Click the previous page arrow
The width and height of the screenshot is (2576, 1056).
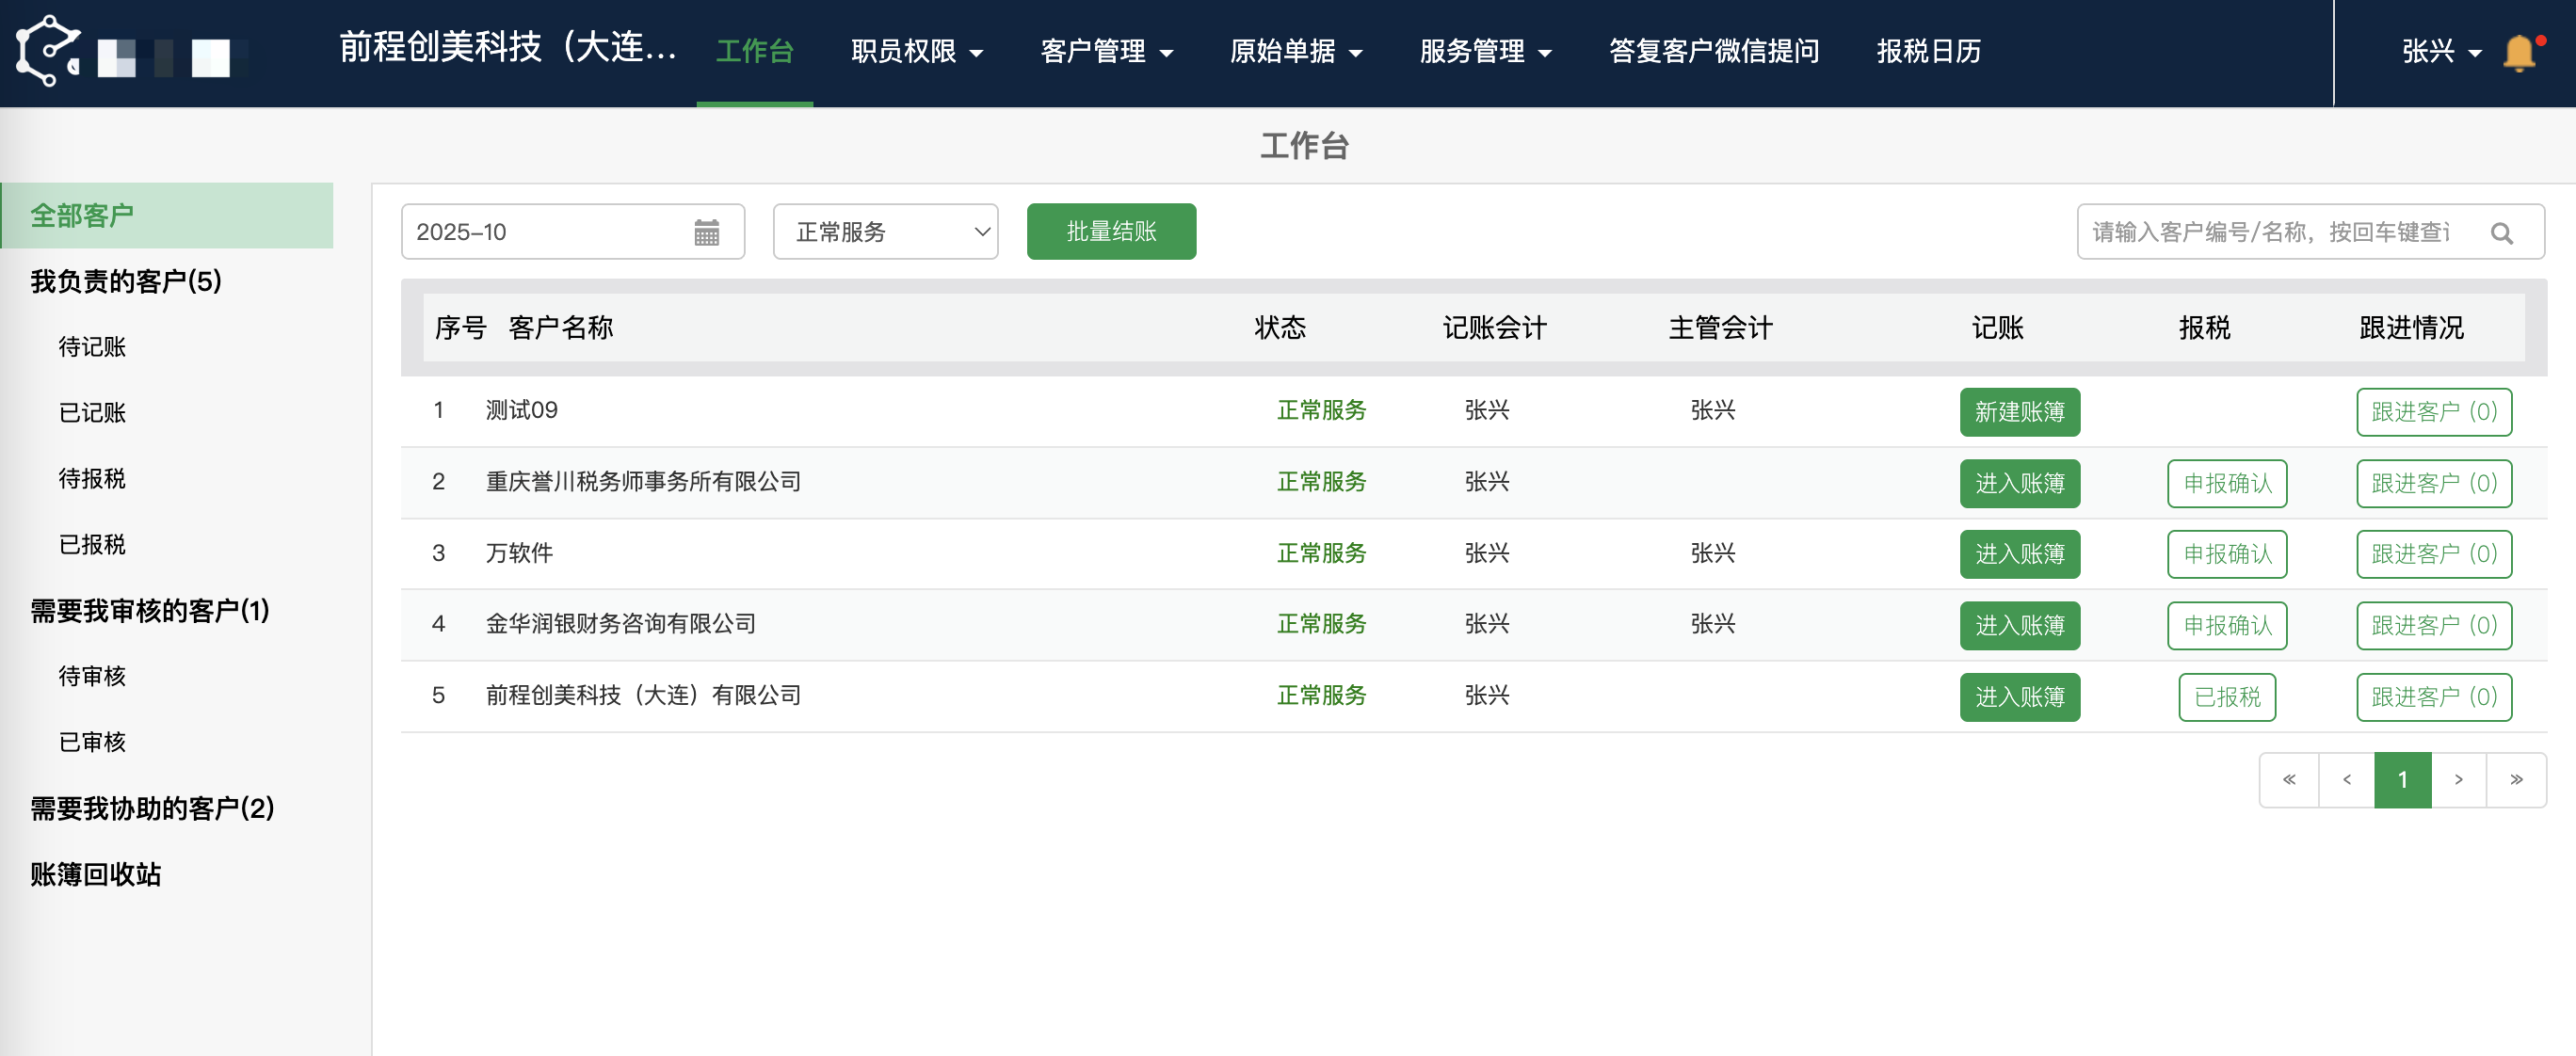click(2346, 780)
